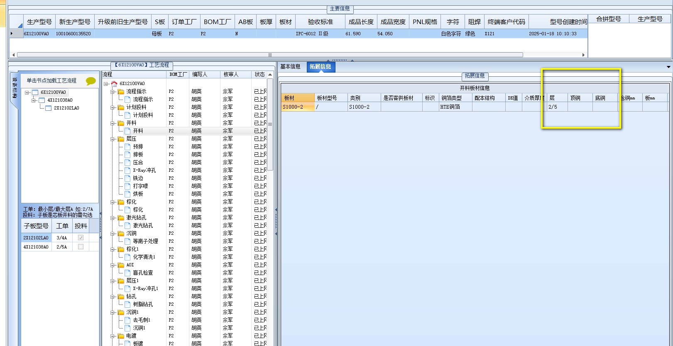Select the 10010600135520 cell
This screenshot has height=346, width=673.
(74, 34)
